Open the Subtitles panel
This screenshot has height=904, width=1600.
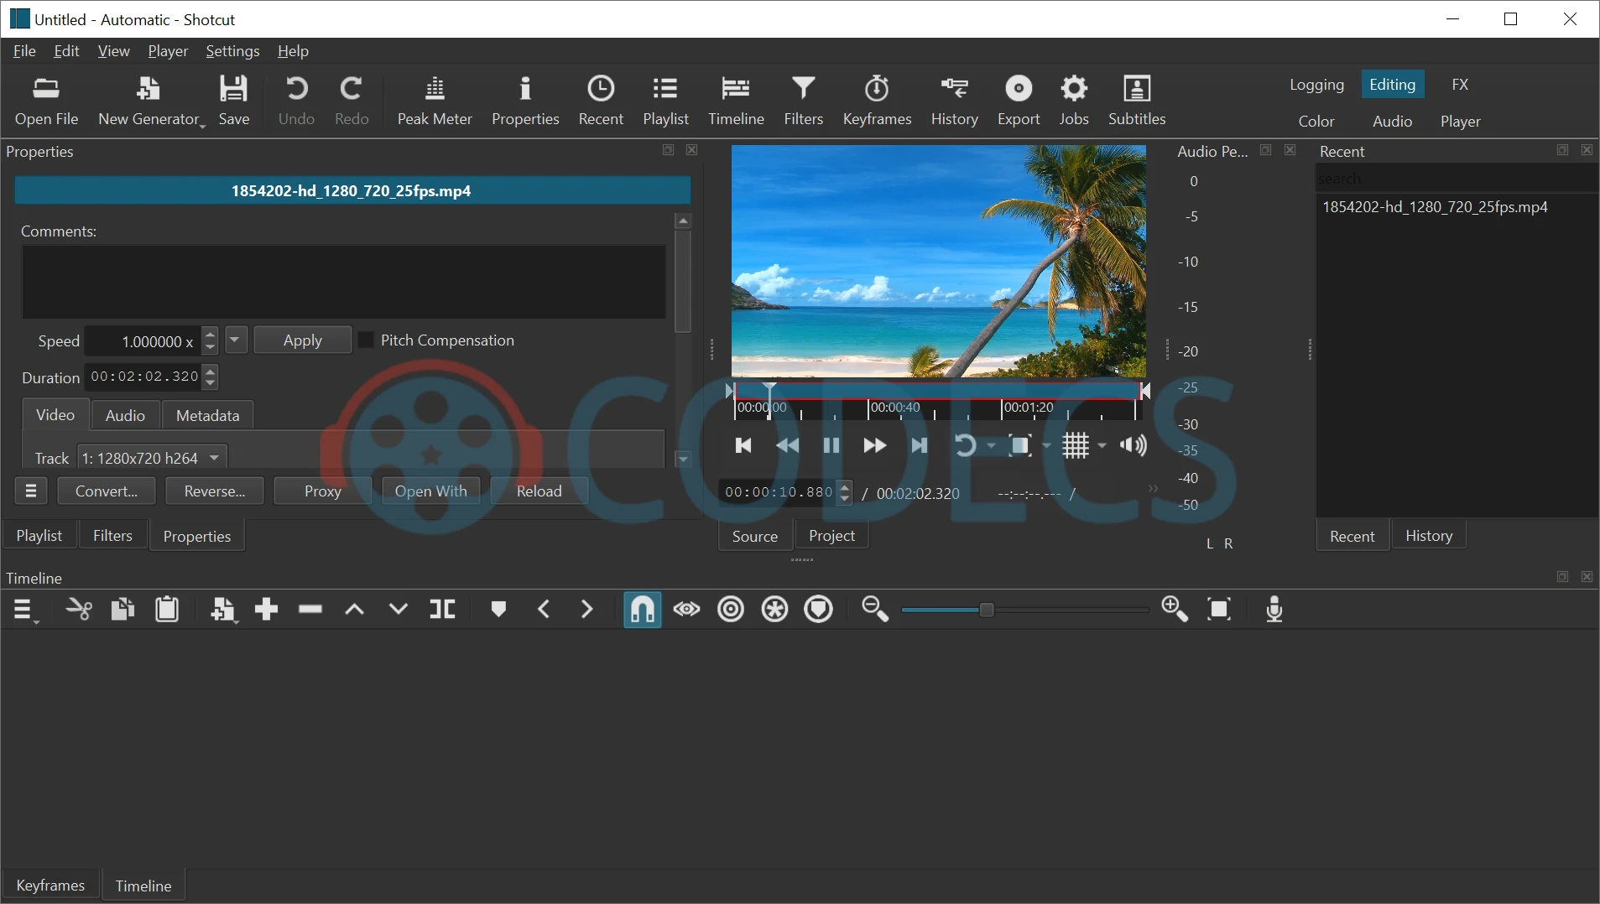pyautogui.click(x=1136, y=101)
